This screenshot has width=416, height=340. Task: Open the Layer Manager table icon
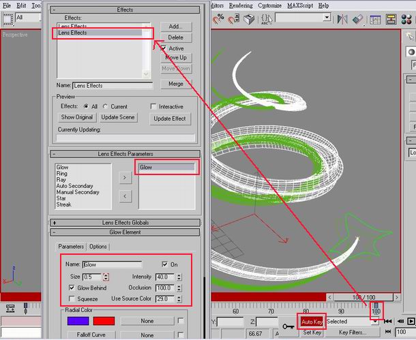(375, 20)
